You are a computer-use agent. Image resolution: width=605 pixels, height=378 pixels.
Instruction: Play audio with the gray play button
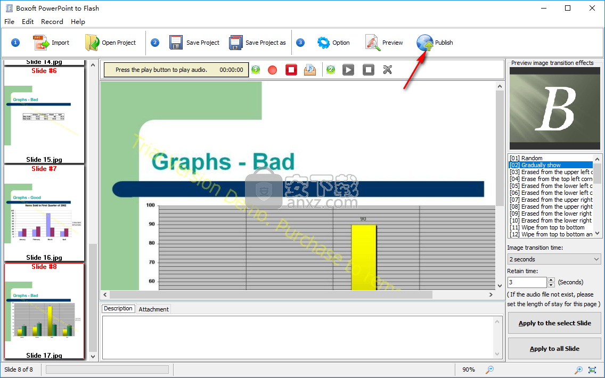348,70
